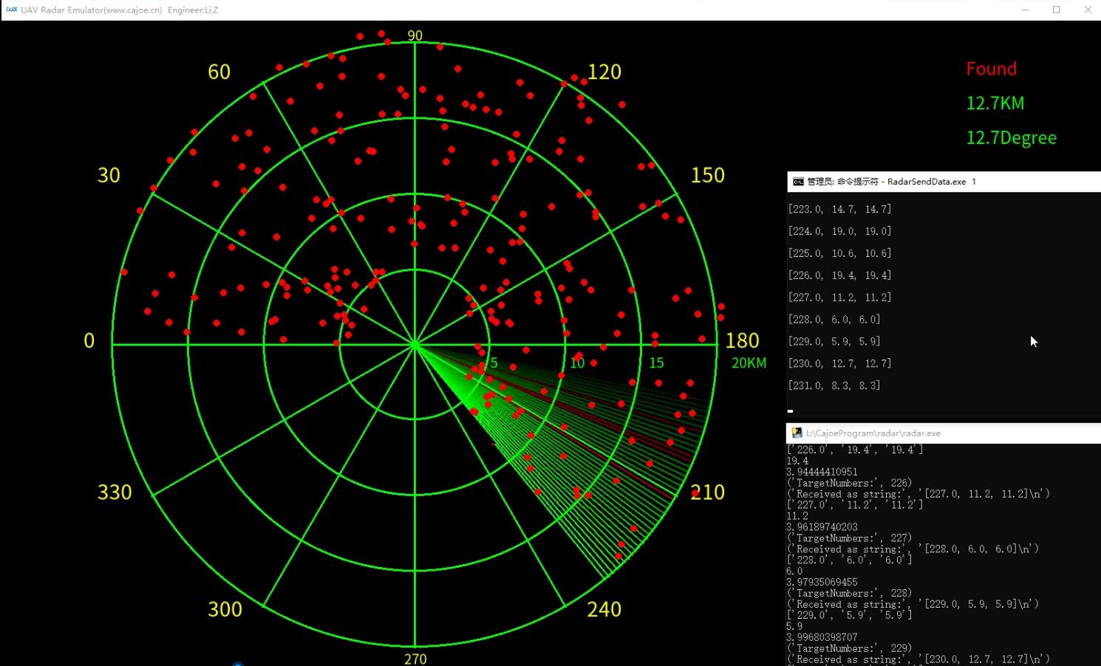Click Received string '[229.0, 5.9, 5.9]' line
The image size is (1101, 666).
click(913, 604)
